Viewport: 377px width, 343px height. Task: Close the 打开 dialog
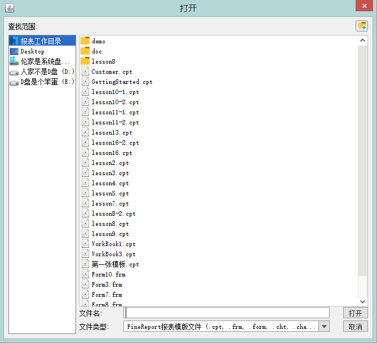[364, 6]
